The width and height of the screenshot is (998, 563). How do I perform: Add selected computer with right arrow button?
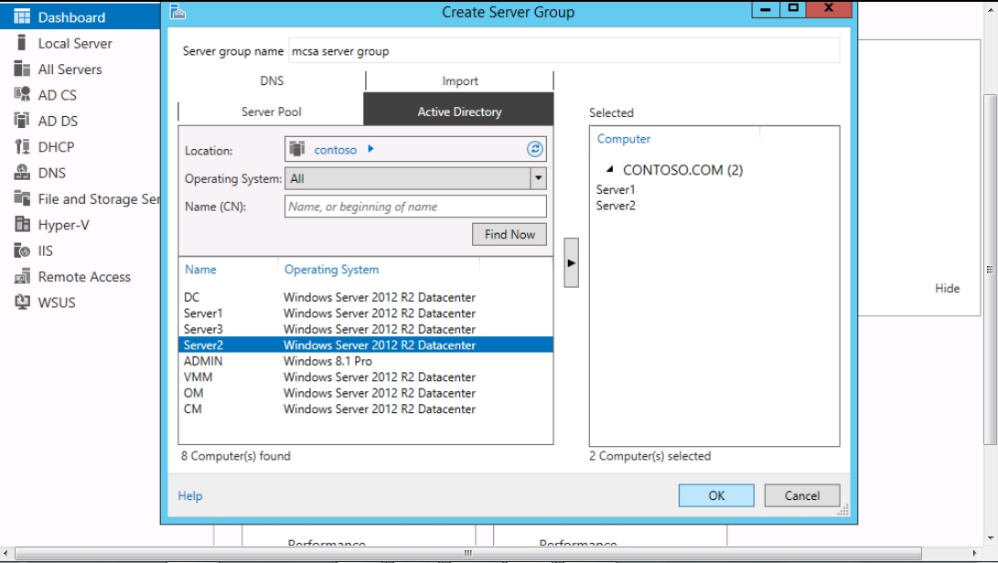click(571, 262)
